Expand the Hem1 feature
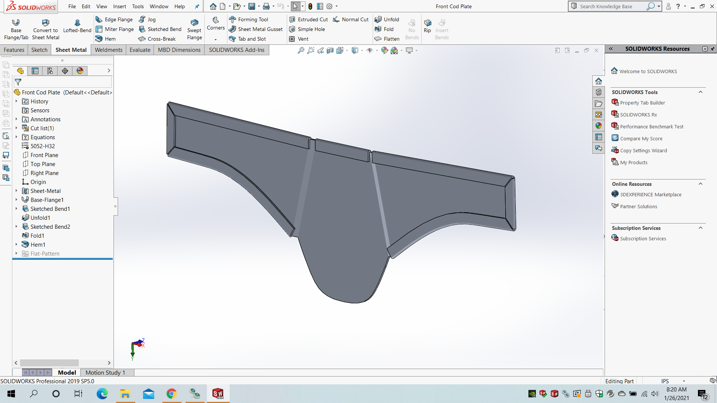717x403 pixels. pyautogui.click(x=16, y=244)
